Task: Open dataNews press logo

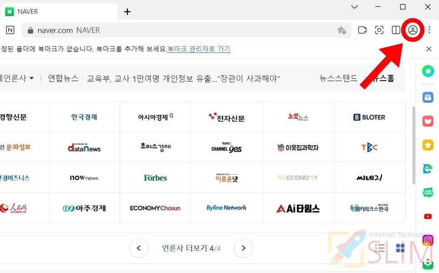Action: click(84, 147)
